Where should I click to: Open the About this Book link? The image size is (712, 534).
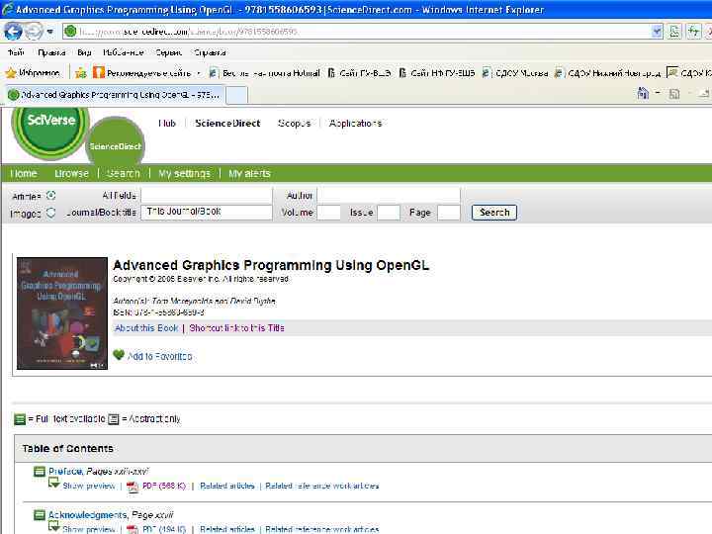146,328
